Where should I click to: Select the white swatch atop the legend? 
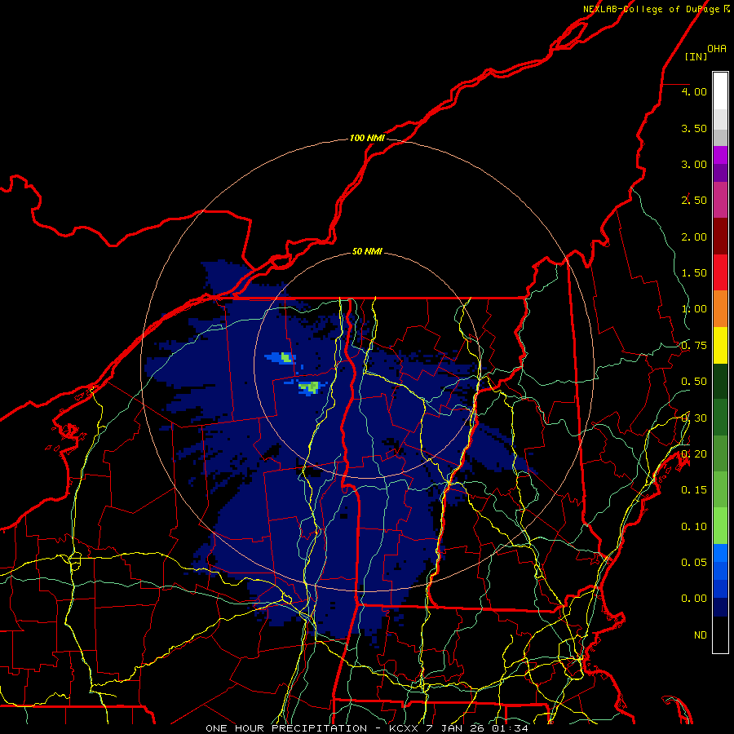(720, 91)
